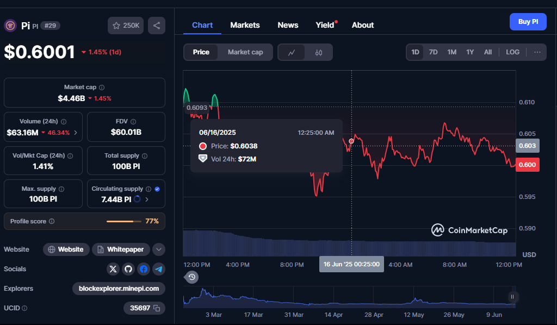557x325 pixels.
Task: Click the mini overview chart near 12 May
Action: (414, 301)
